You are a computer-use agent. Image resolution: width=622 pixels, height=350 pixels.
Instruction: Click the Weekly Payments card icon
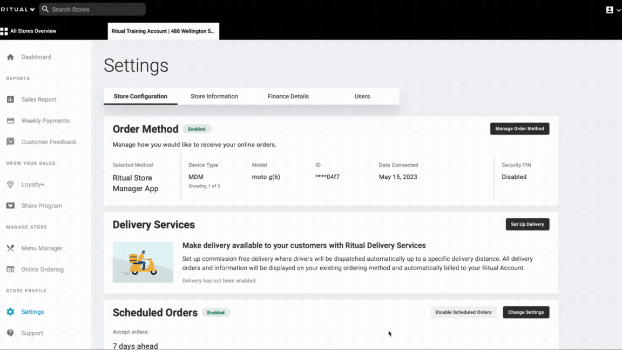(x=10, y=120)
